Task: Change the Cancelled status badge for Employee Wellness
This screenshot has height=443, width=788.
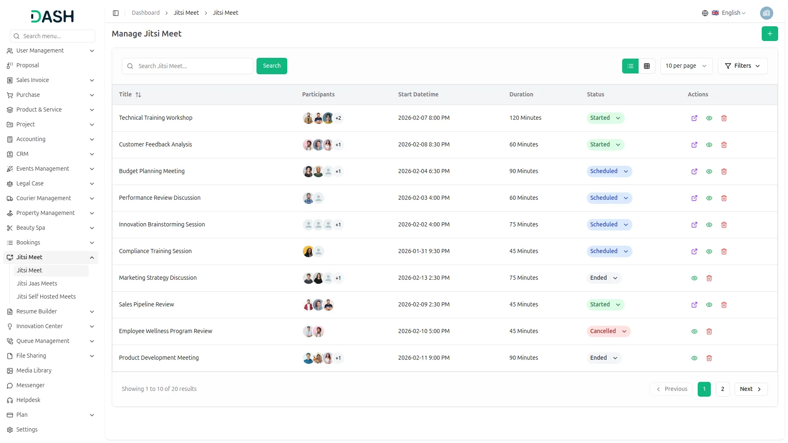Action: coord(608,331)
